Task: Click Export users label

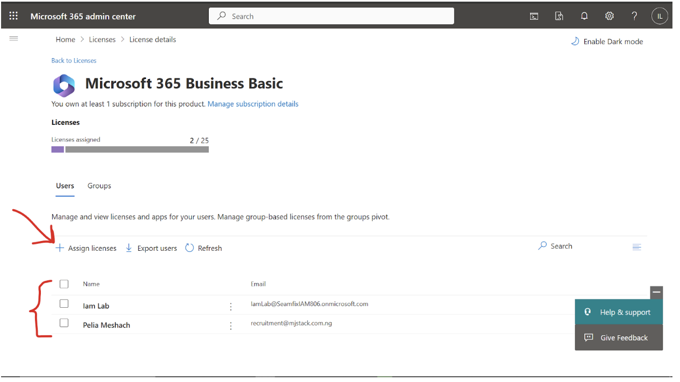Action: [157, 248]
